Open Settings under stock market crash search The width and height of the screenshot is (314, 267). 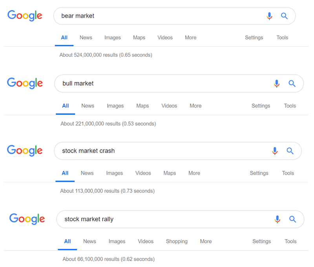click(259, 173)
